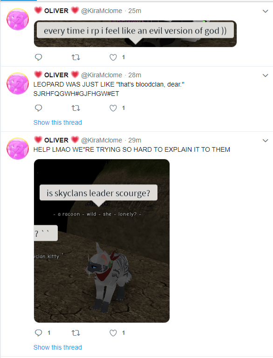Image resolution: width=273 pixels, height=358 pixels.
Task: Like the tweet posted 28m ago
Action: [113, 108]
